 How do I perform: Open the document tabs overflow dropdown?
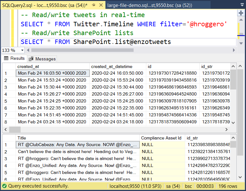(x=242, y=5)
